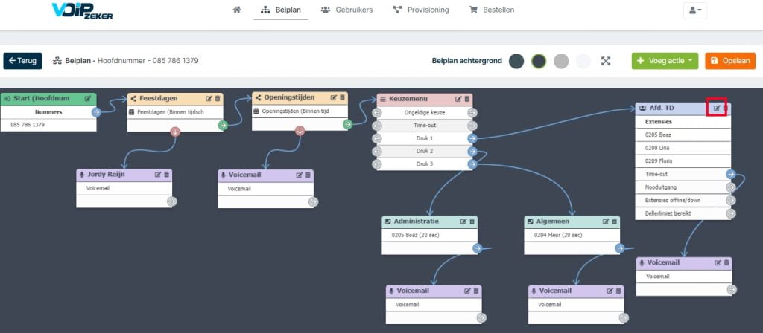Click the fullscreen expand icon
Screen dimensions: 763x333
(x=605, y=61)
